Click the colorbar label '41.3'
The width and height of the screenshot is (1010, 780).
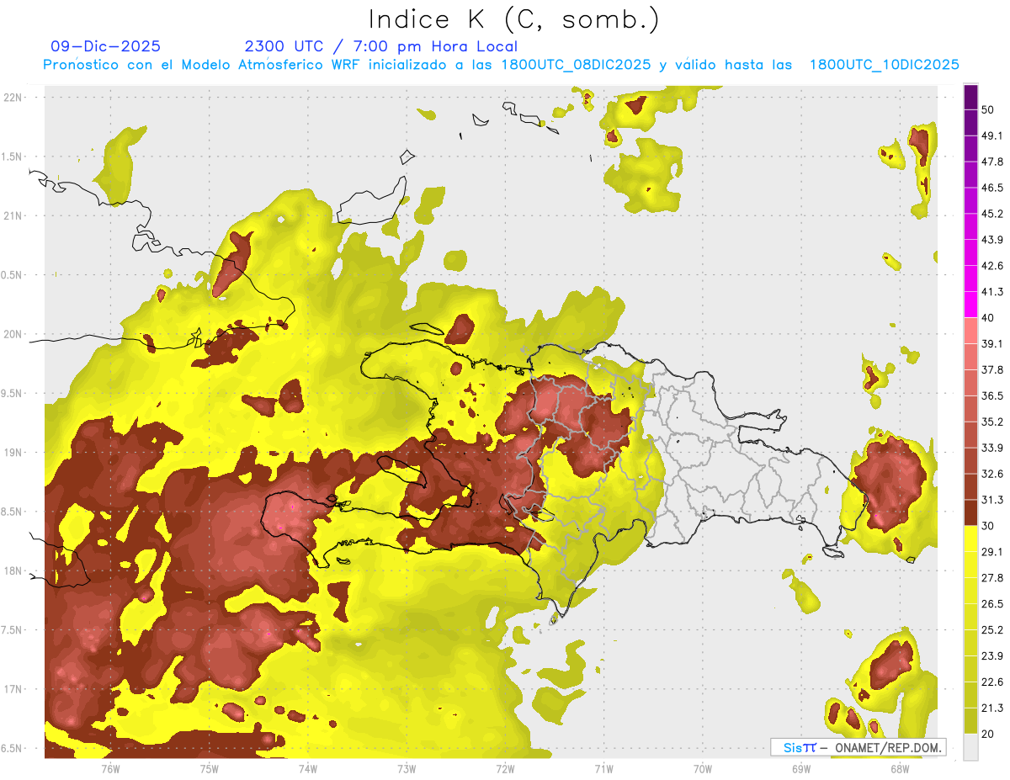992,292
